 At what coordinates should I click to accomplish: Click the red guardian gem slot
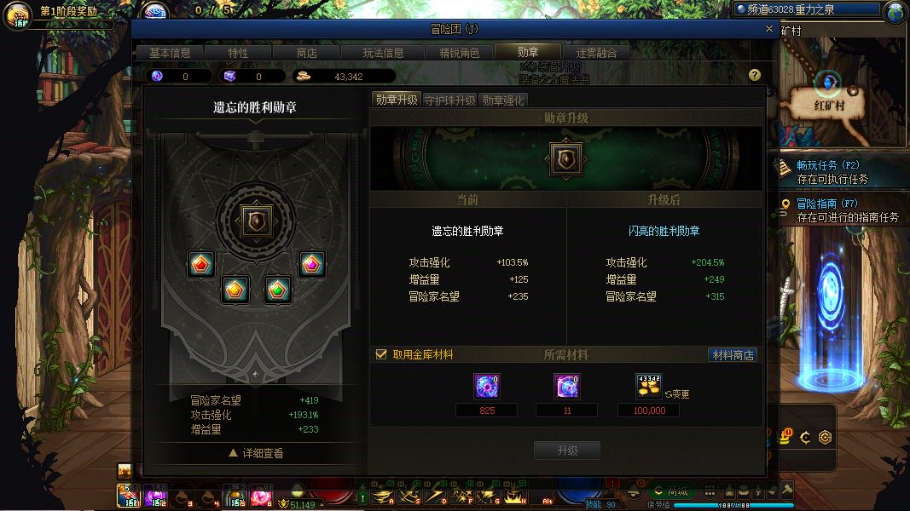(x=200, y=264)
